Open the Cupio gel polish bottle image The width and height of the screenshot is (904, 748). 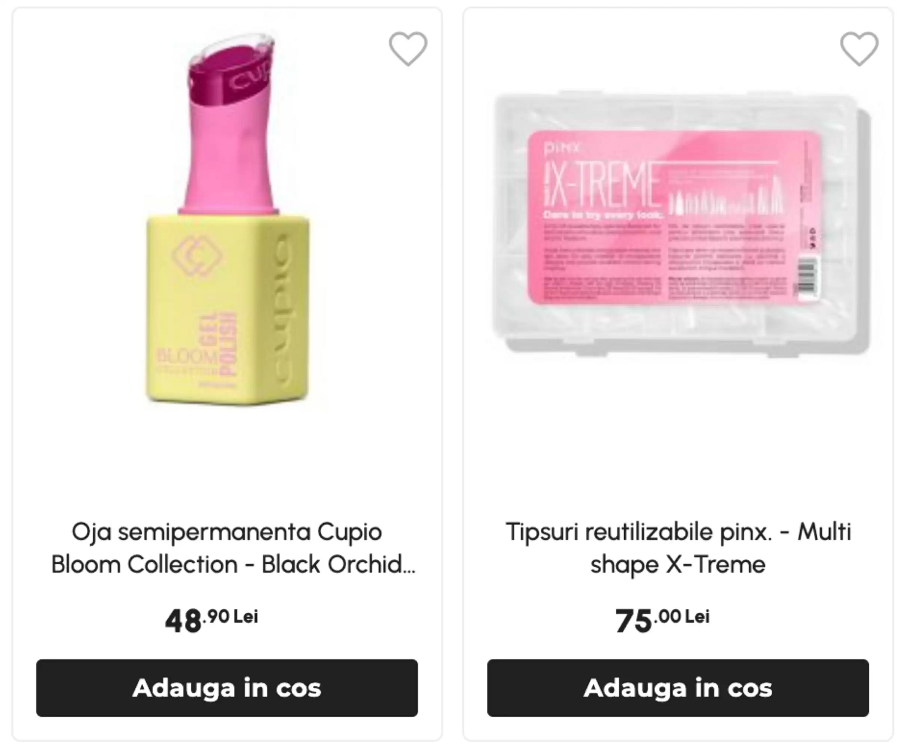click(x=228, y=219)
